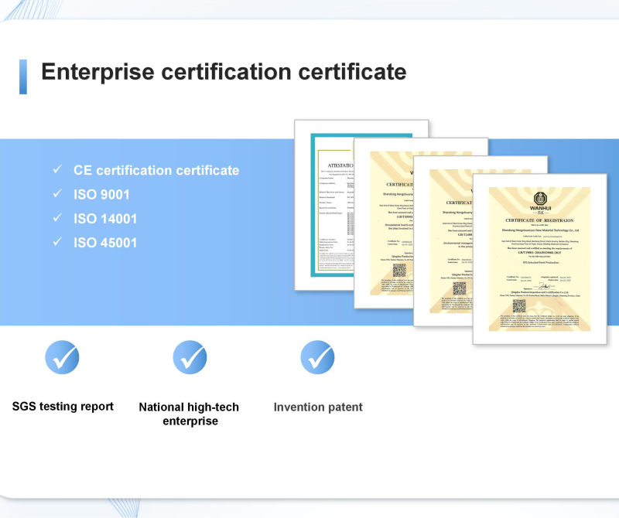Click the tick mark beside ISO 45001
The width and height of the screenshot is (619, 518).
coord(56,243)
